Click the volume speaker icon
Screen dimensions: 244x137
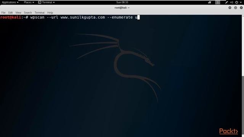[x=231, y=2]
